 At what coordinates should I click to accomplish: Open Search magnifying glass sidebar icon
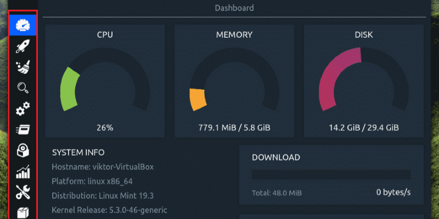[23, 88]
